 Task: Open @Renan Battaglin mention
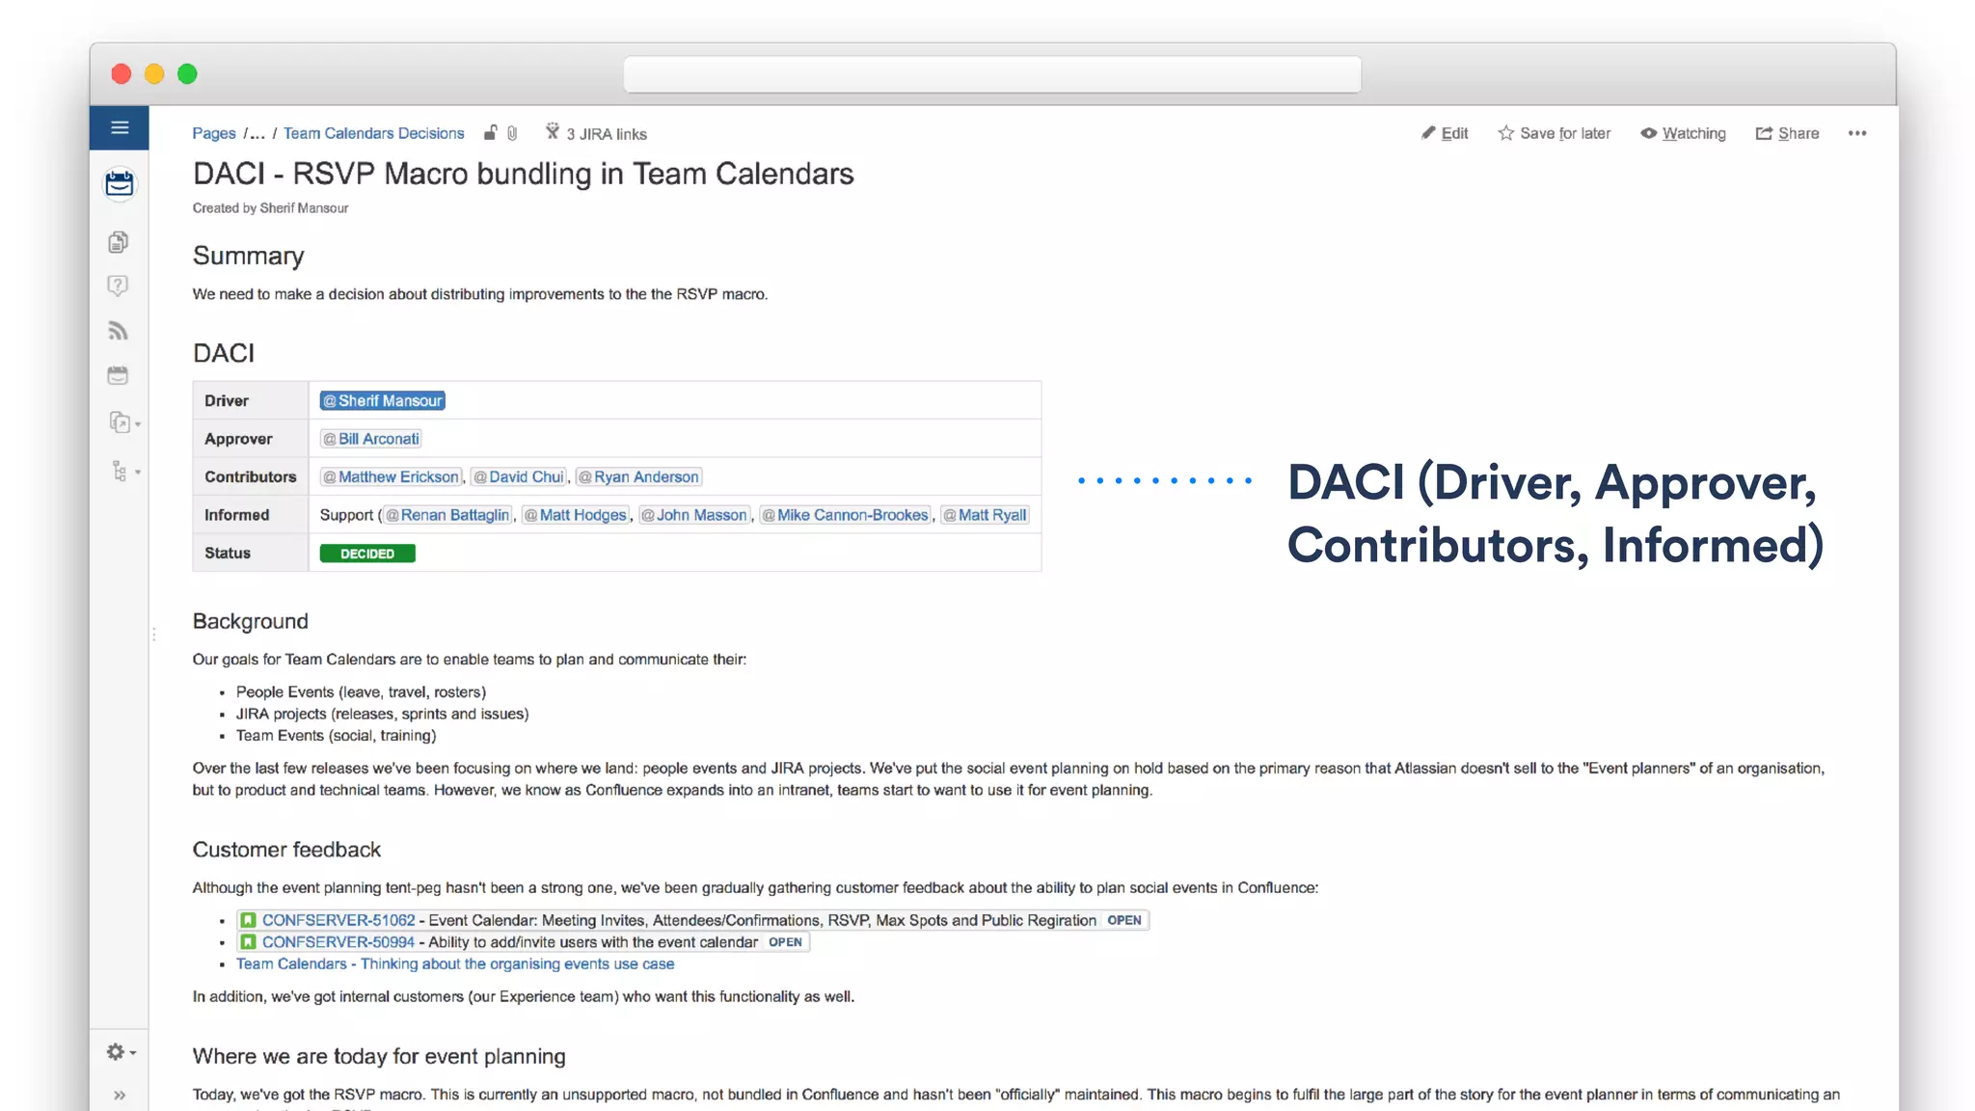(x=447, y=515)
